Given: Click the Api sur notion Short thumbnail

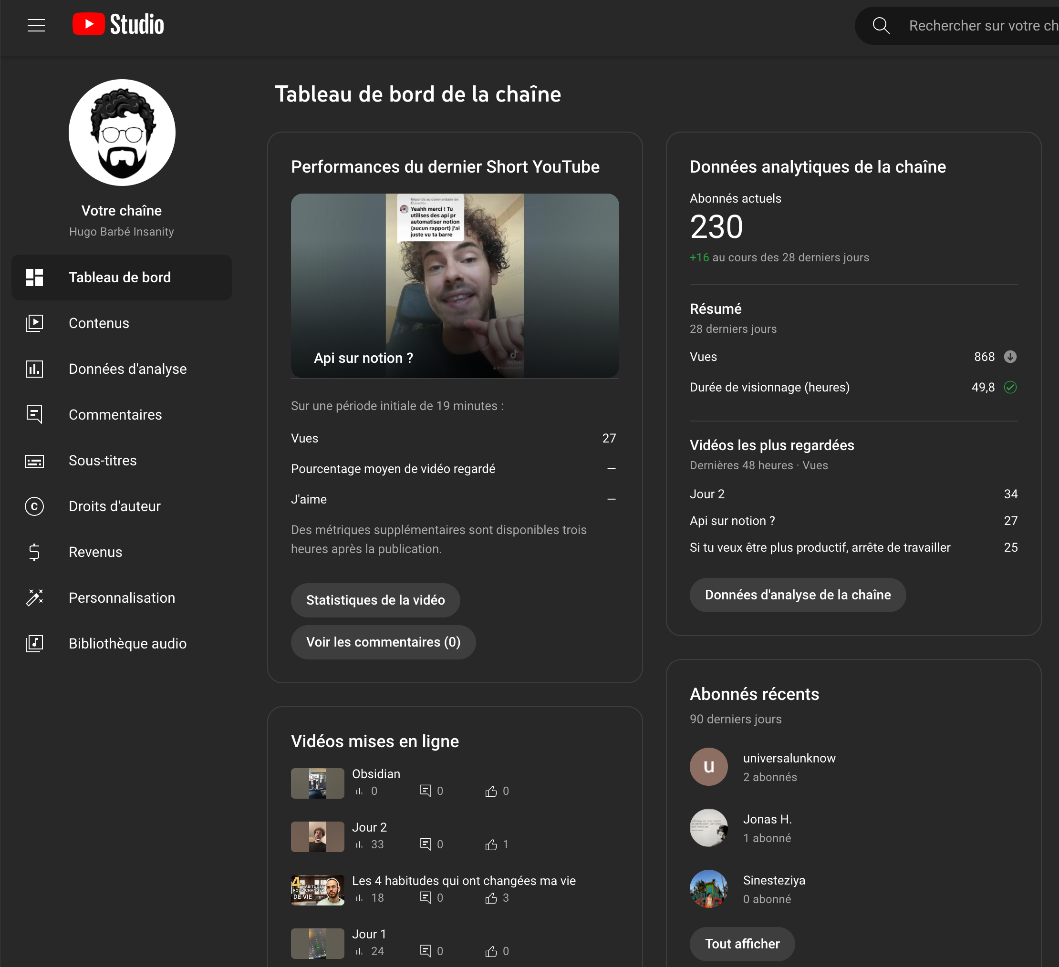Looking at the screenshot, I should pyautogui.click(x=455, y=286).
